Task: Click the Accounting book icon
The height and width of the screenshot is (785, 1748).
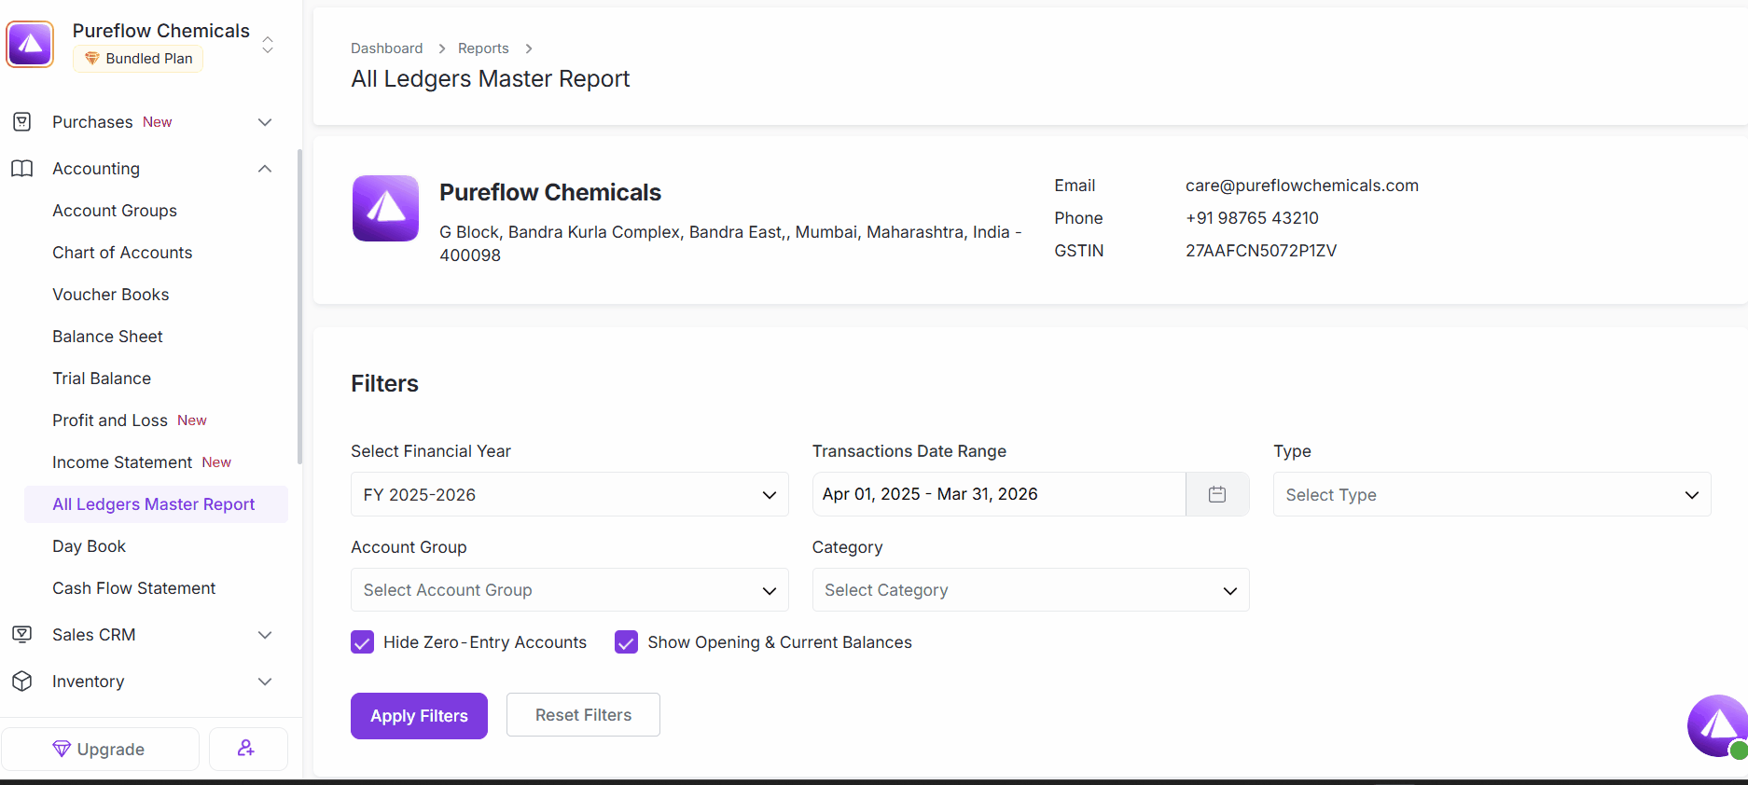Action: (22, 169)
